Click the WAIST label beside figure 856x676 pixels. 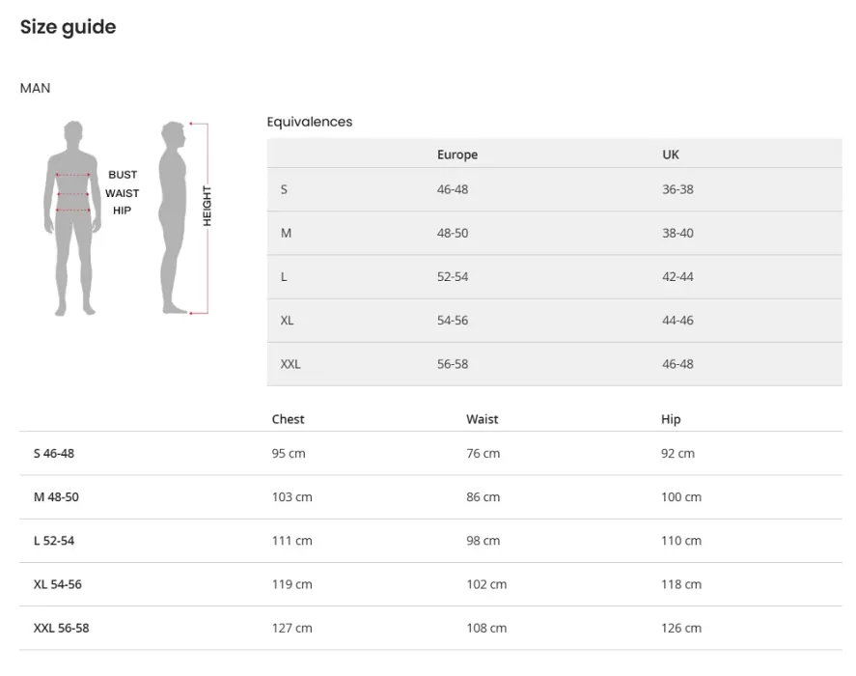(x=123, y=193)
